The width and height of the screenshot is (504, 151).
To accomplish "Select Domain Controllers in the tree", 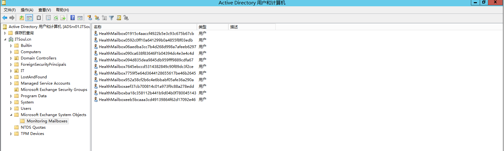I will (38, 58).
